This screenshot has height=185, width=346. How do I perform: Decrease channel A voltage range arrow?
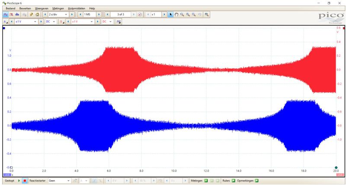point(12,22)
